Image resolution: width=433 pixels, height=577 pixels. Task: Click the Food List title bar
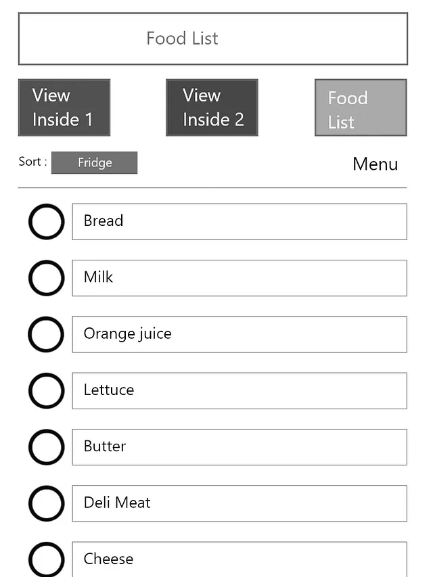tap(212, 39)
